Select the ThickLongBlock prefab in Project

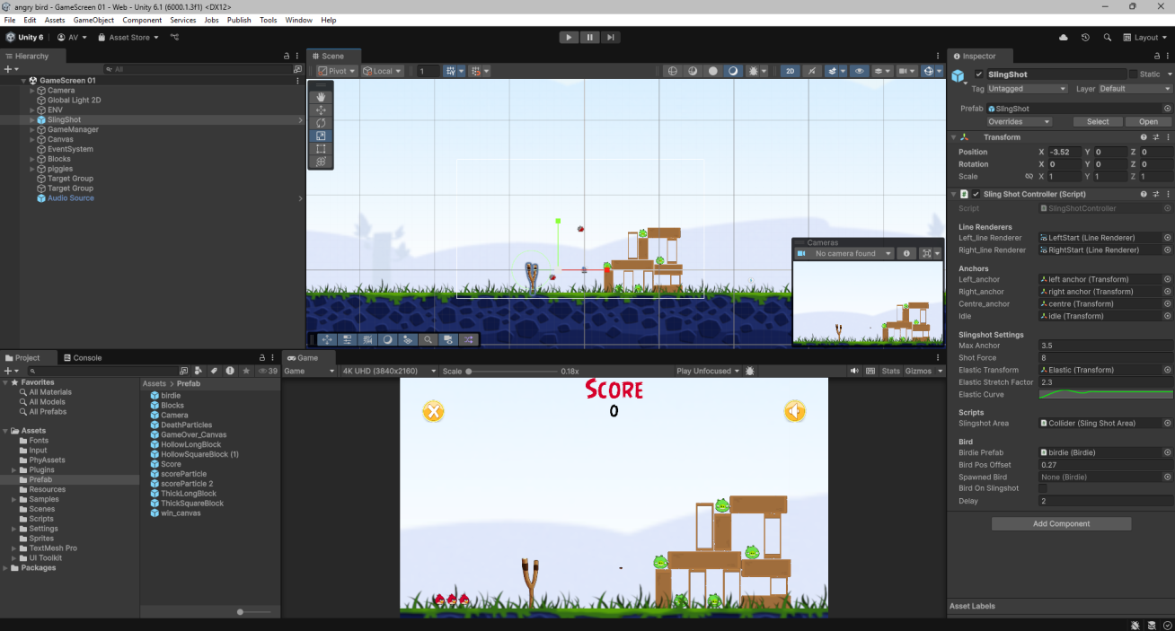point(189,494)
